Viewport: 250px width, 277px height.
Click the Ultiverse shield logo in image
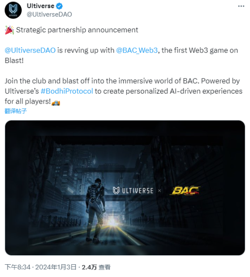[116, 190]
